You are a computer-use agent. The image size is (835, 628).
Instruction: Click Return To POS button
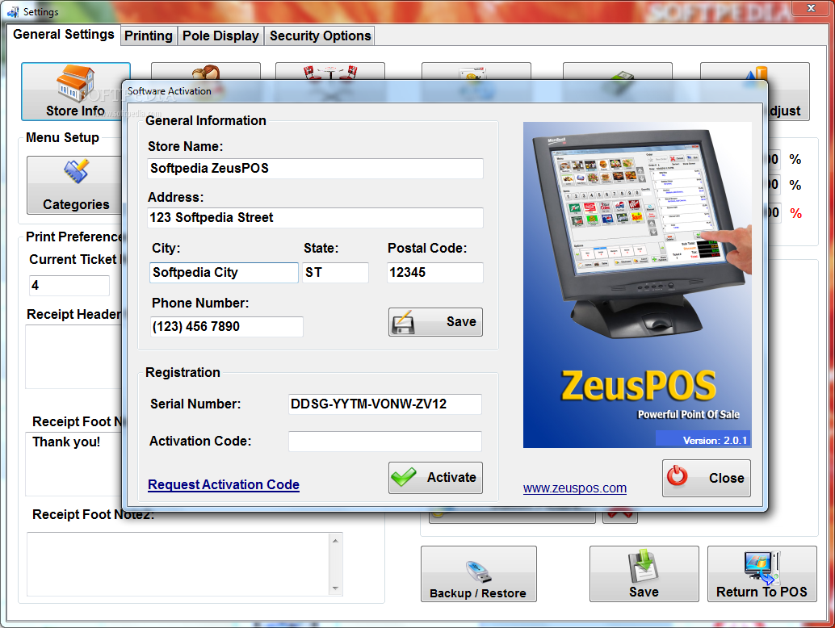[762, 574]
